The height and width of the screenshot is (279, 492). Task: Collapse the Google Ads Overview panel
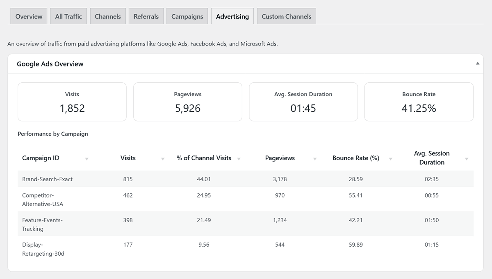(477, 64)
